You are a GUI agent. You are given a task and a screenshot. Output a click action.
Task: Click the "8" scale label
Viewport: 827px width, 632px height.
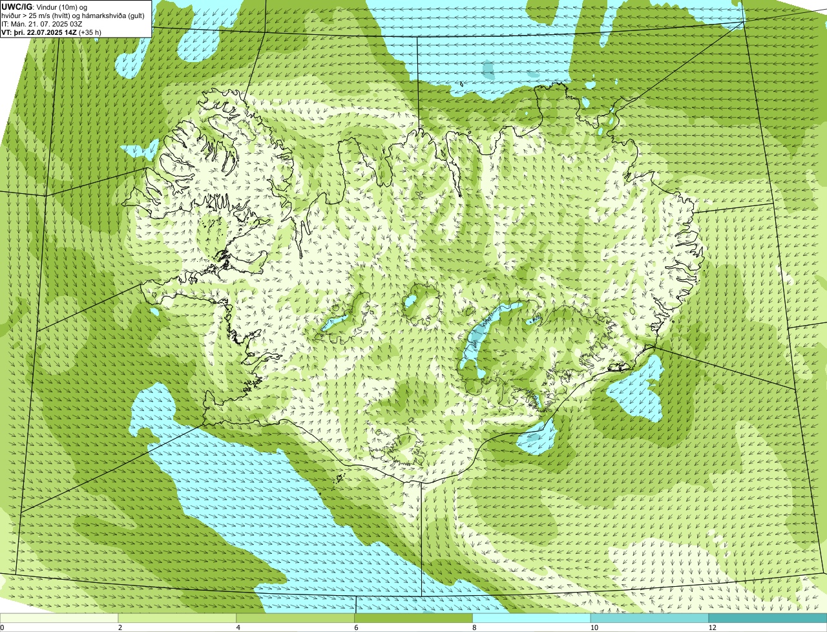[x=474, y=627]
